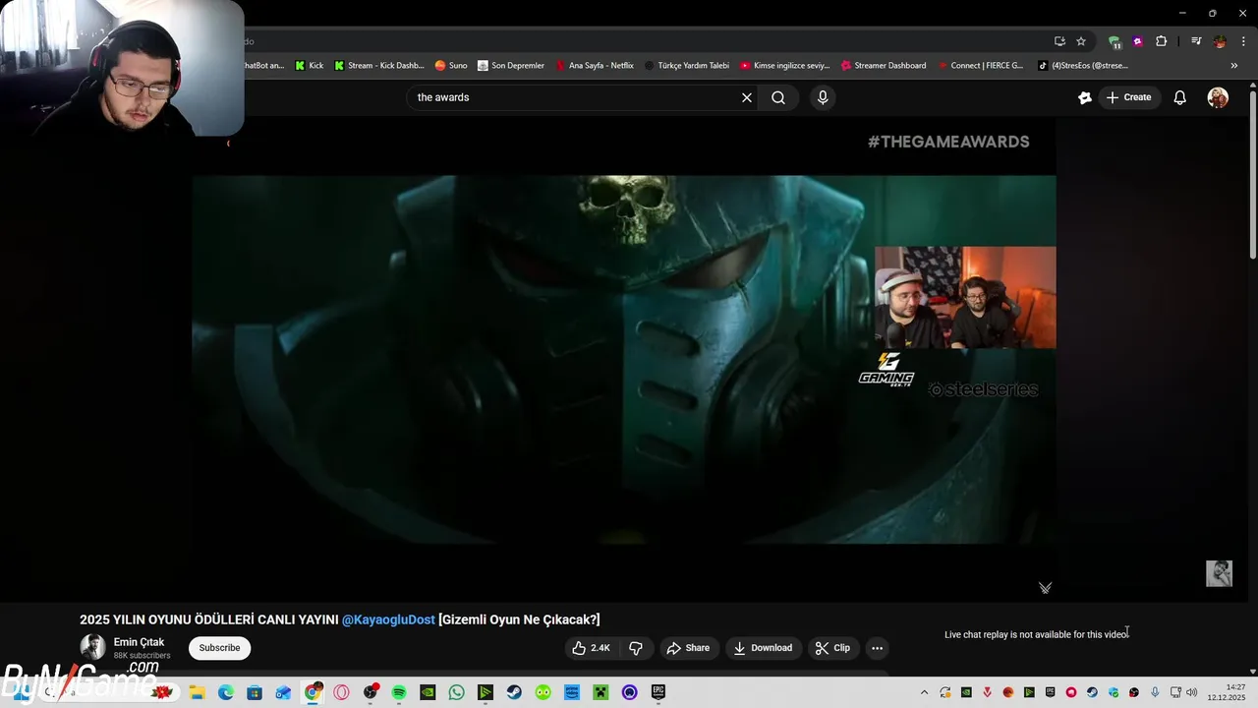Viewport: 1258px width, 708px height.
Task: Click the double-chevron icon below the video
Action: [x=1045, y=588]
